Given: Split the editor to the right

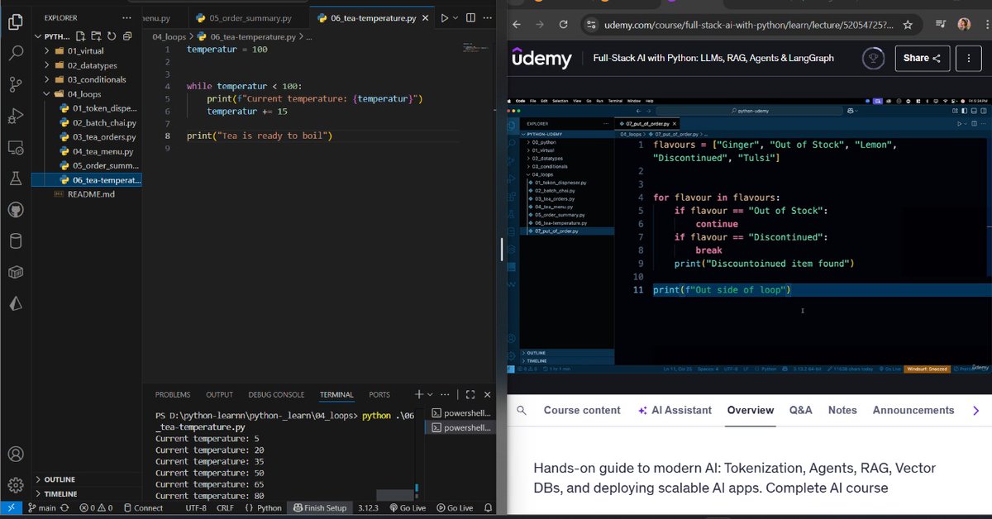Looking at the screenshot, I should coord(470,17).
